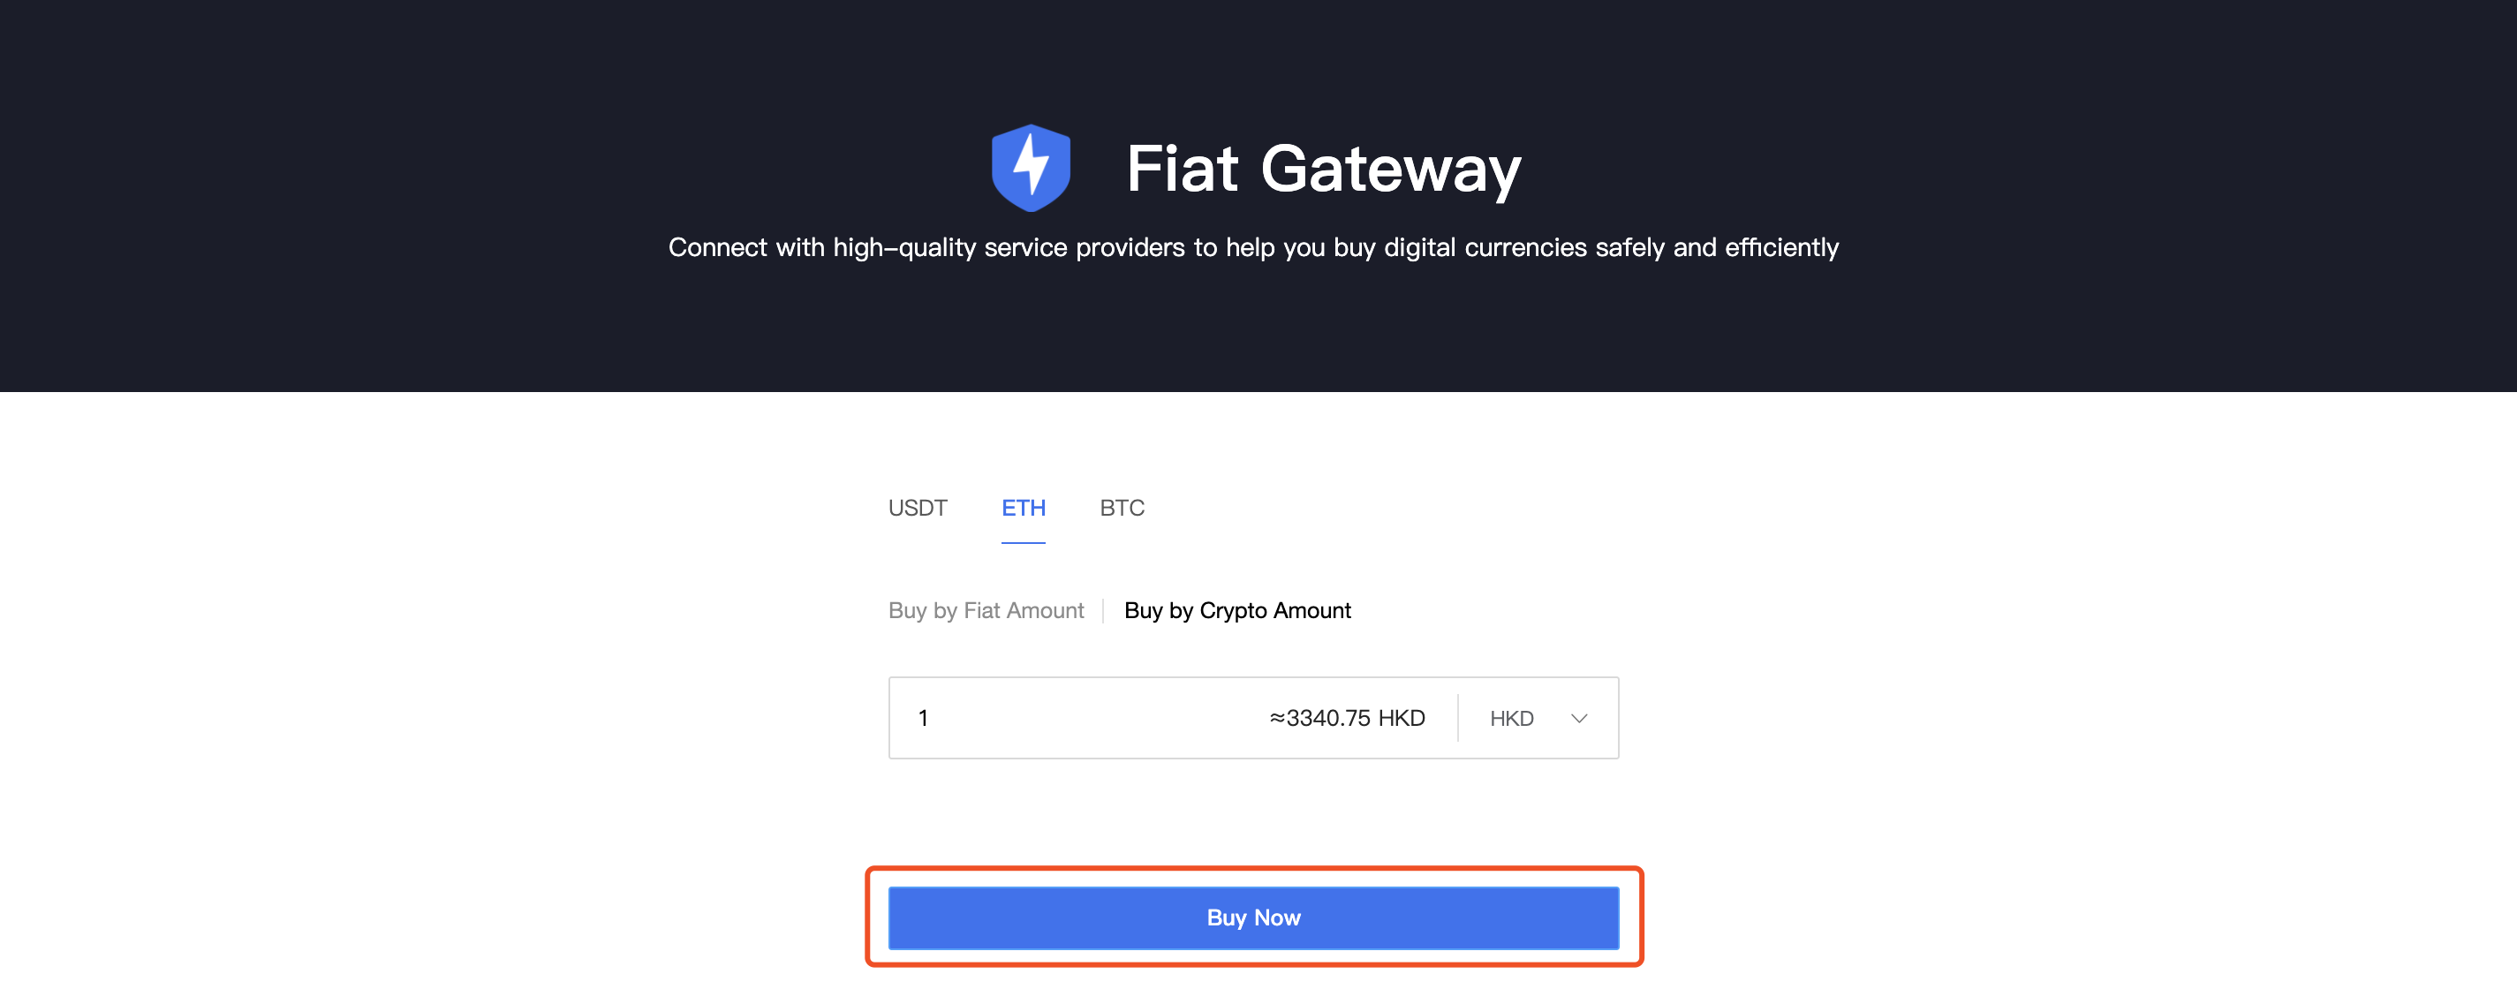Click the service providers subtitle text
Screen dimensions: 2517x989
click(x=1252, y=247)
